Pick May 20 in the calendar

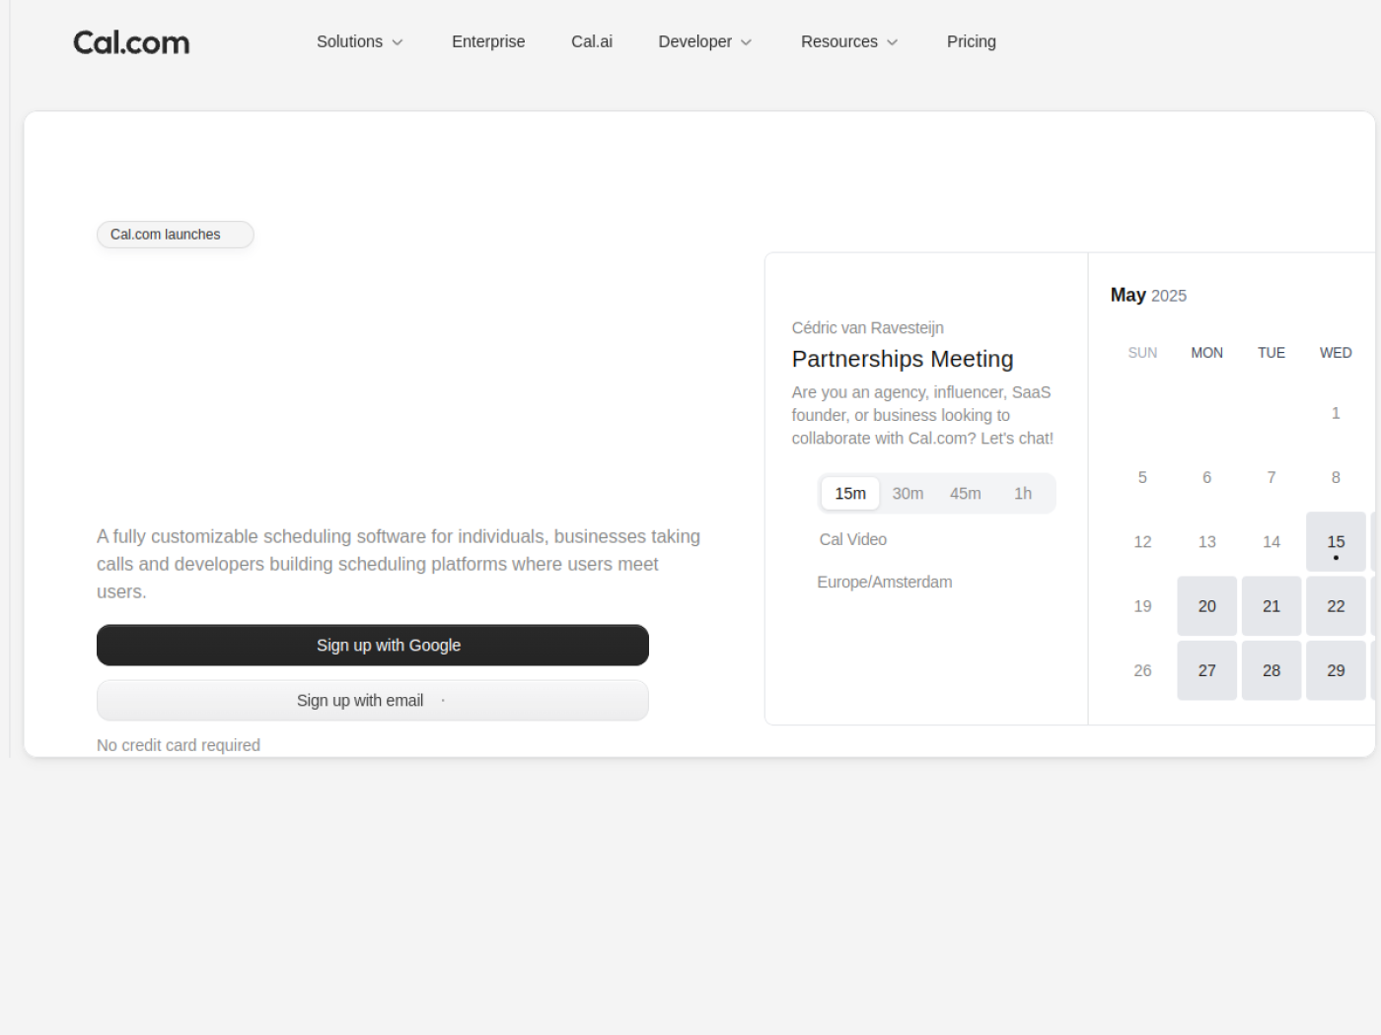1207,606
